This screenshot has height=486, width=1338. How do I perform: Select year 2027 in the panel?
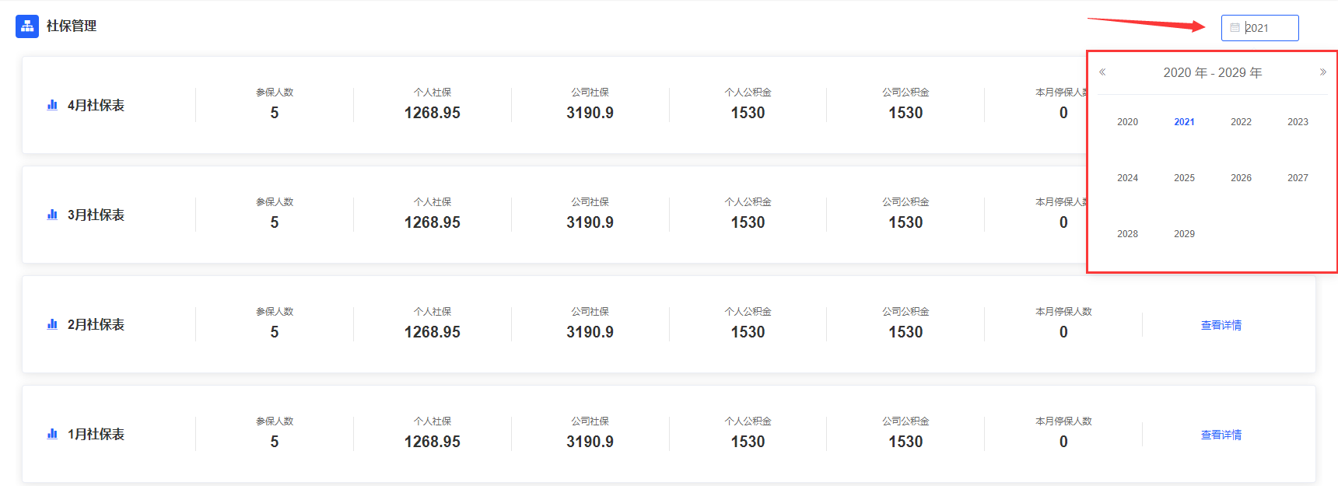click(x=1298, y=178)
